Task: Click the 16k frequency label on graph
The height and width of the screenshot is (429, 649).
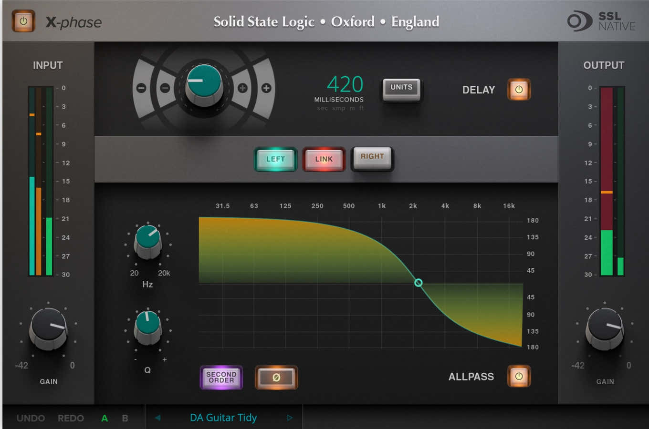Action: click(509, 206)
